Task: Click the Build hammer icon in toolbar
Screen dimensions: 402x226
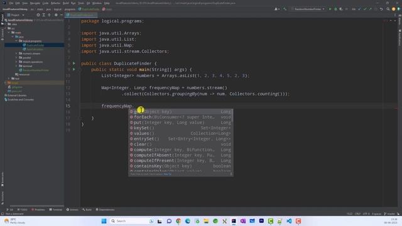Action: 285,9
